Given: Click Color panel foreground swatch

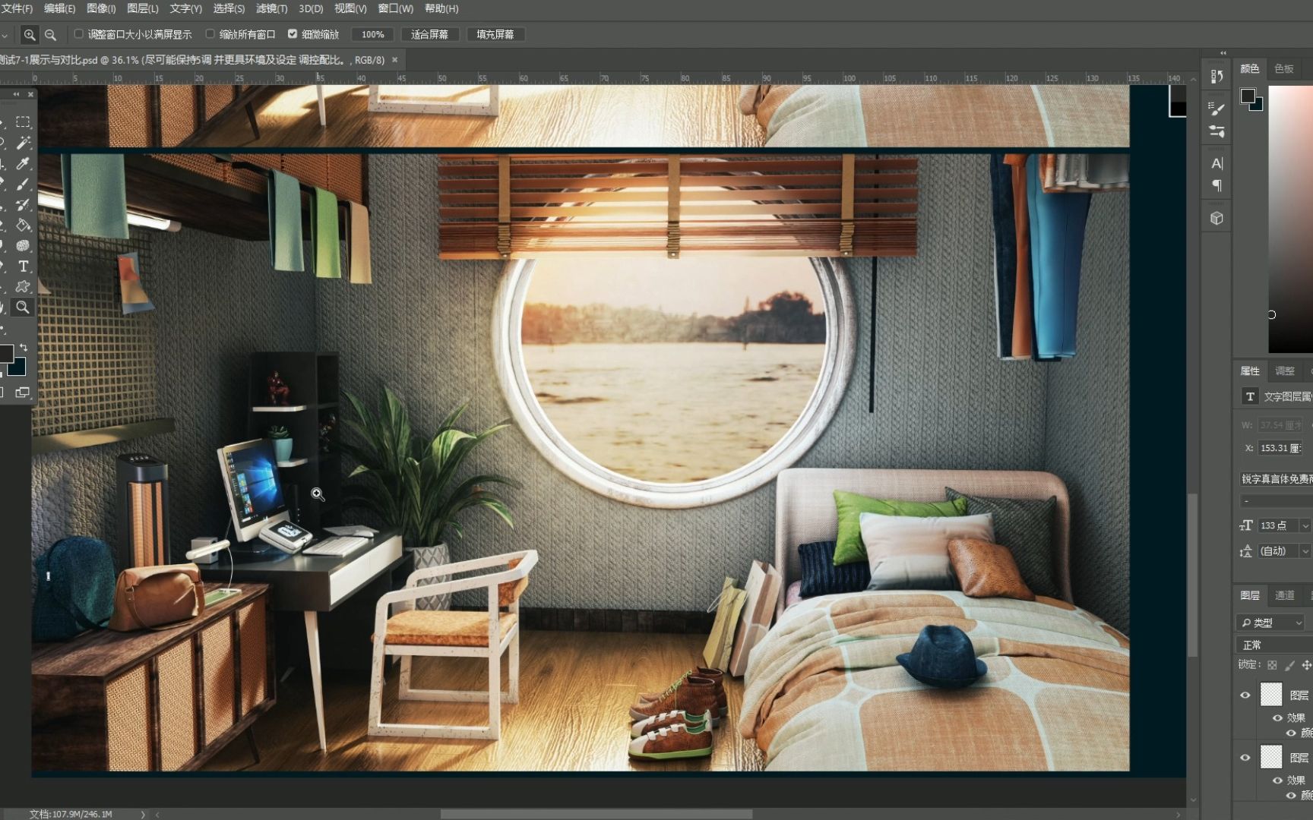Looking at the screenshot, I should coord(1248,96).
